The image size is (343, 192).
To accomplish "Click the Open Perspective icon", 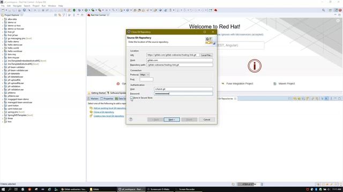I will coord(331,10).
